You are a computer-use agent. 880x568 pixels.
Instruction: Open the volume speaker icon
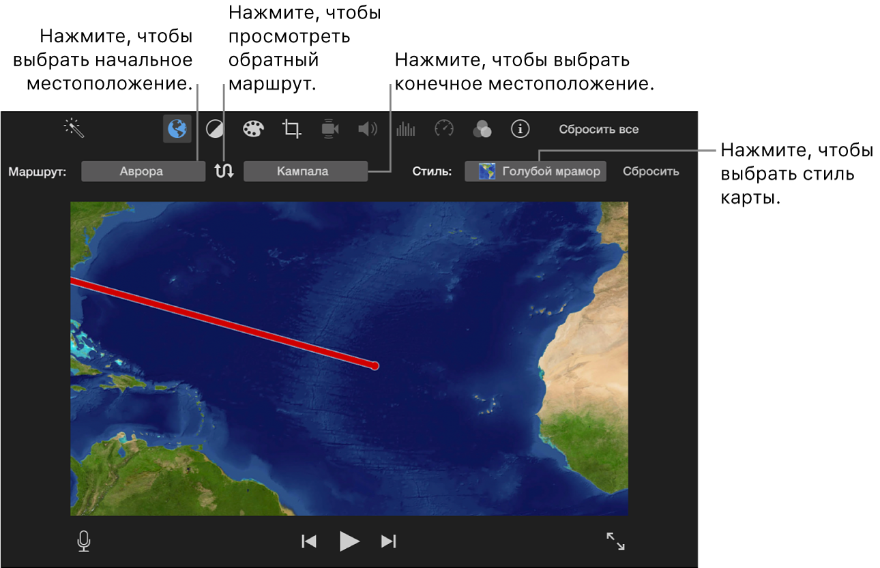click(x=368, y=128)
